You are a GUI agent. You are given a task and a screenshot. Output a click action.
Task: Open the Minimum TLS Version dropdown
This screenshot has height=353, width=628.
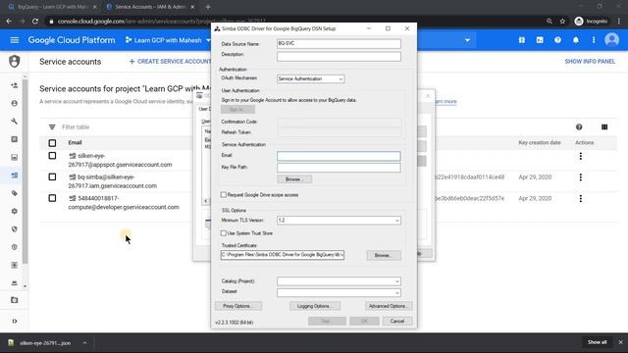(x=339, y=221)
